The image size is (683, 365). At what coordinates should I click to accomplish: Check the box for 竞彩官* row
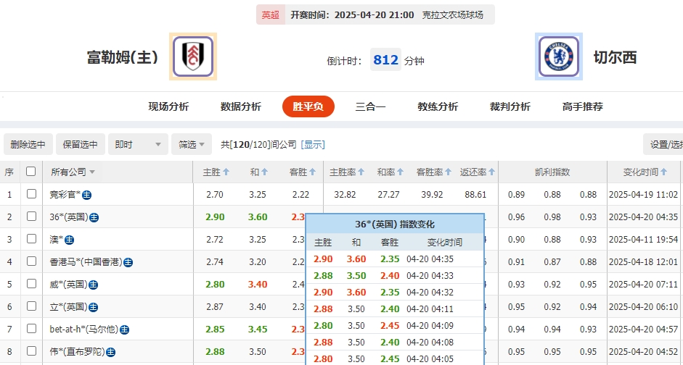click(31, 194)
